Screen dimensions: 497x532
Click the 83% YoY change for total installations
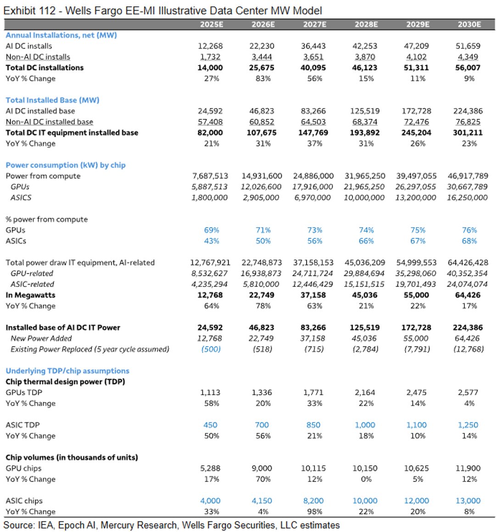[263, 78]
